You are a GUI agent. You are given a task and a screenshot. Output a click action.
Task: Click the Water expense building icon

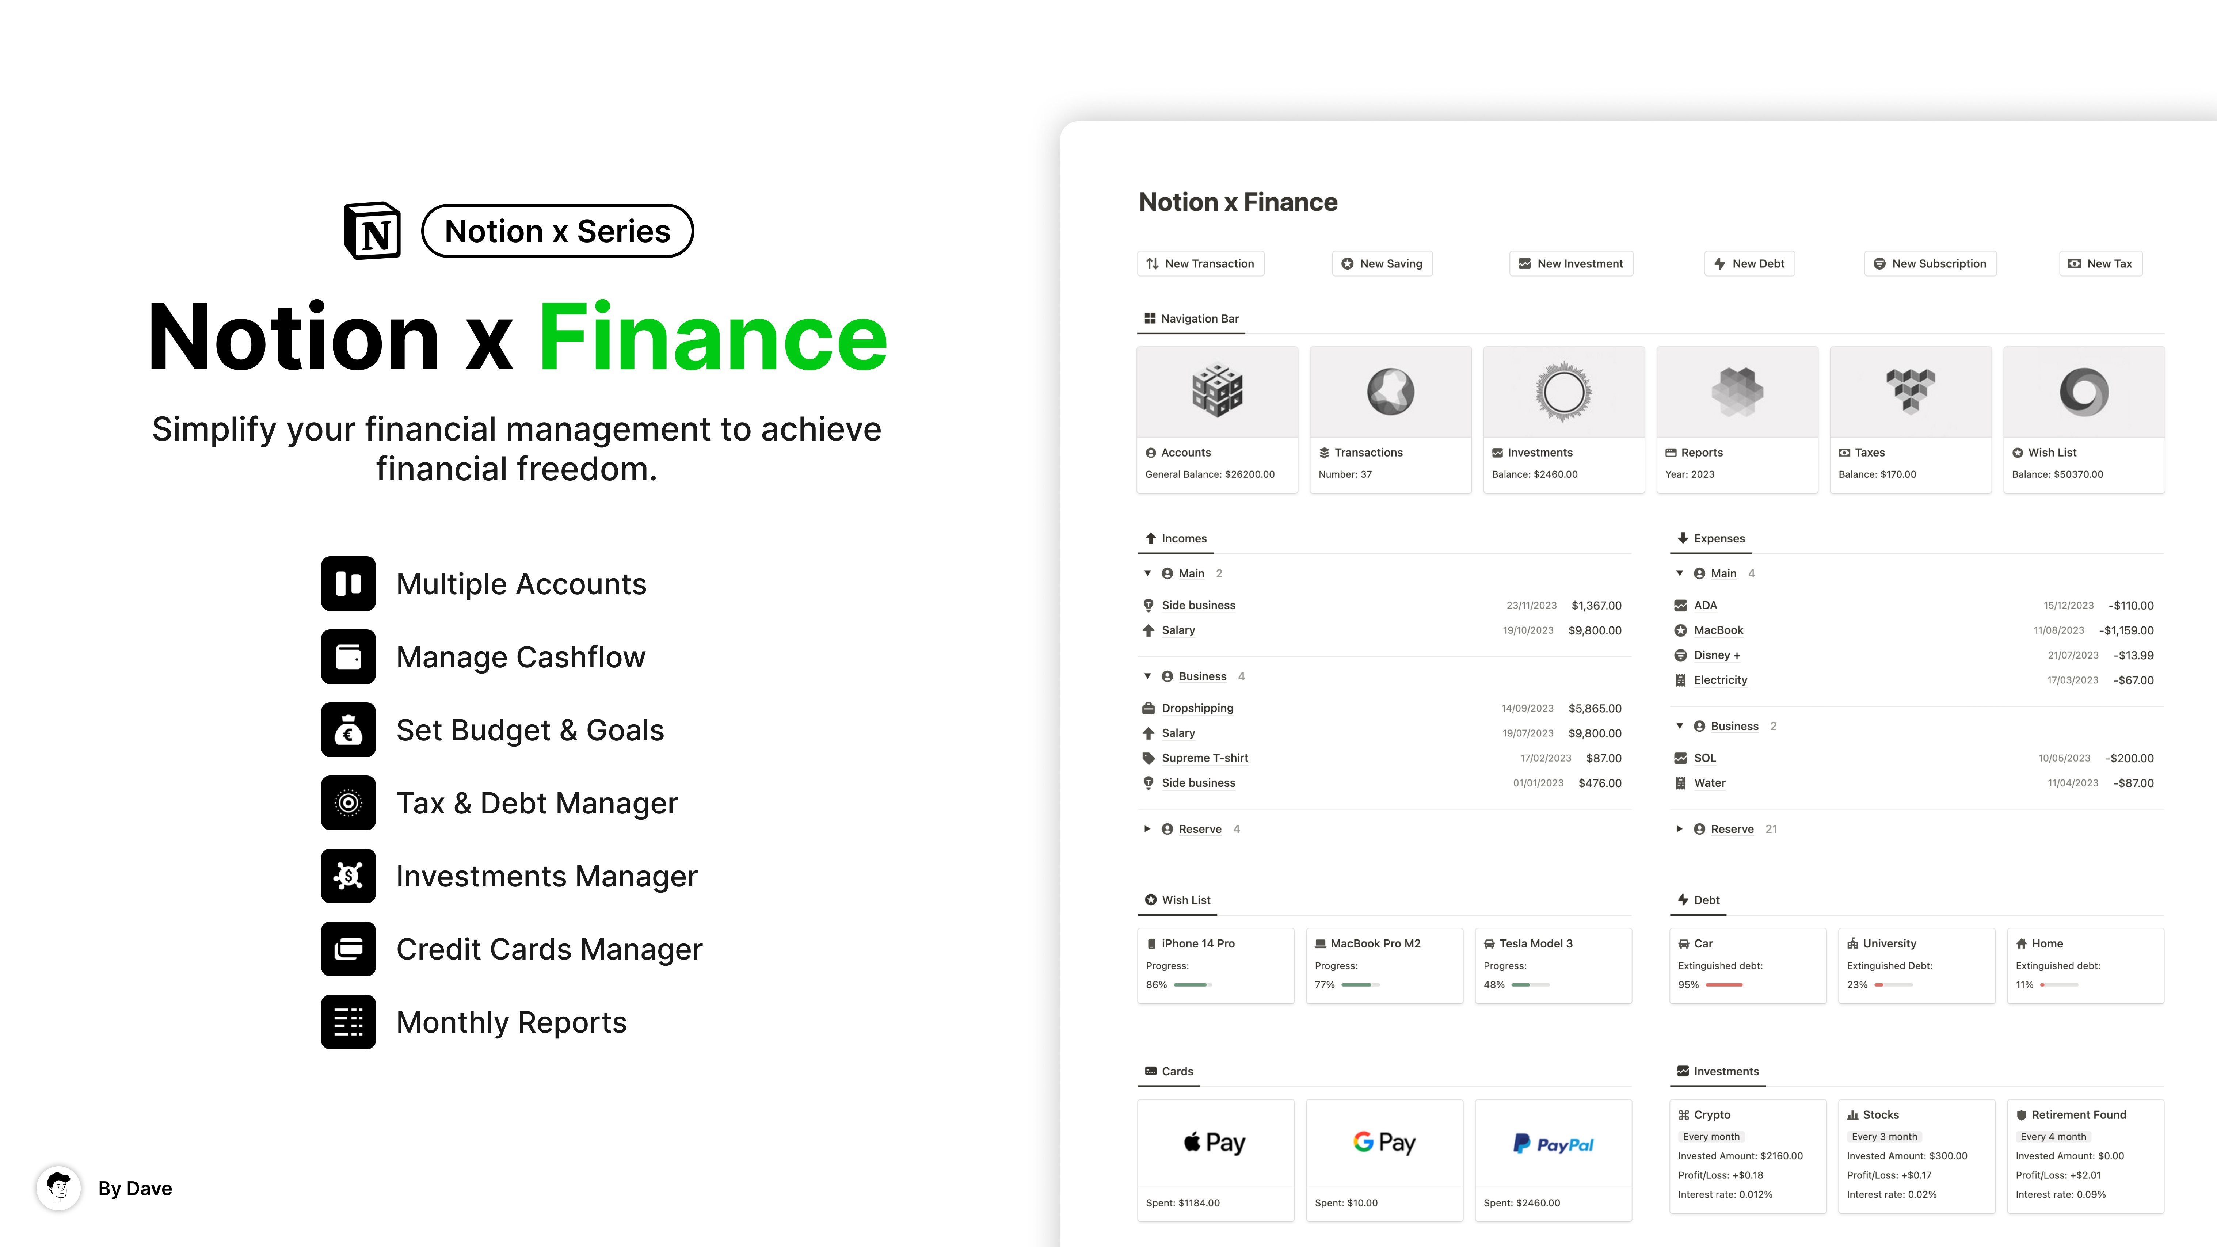1680,783
